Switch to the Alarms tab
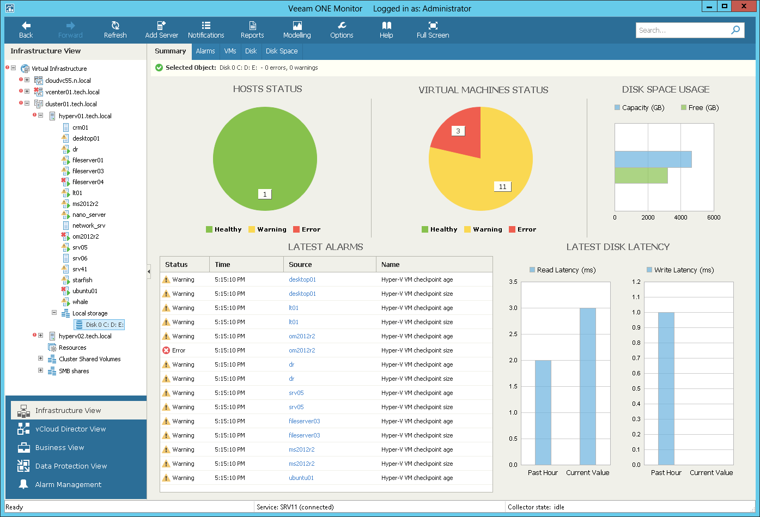The width and height of the screenshot is (760, 517). click(205, 51)
